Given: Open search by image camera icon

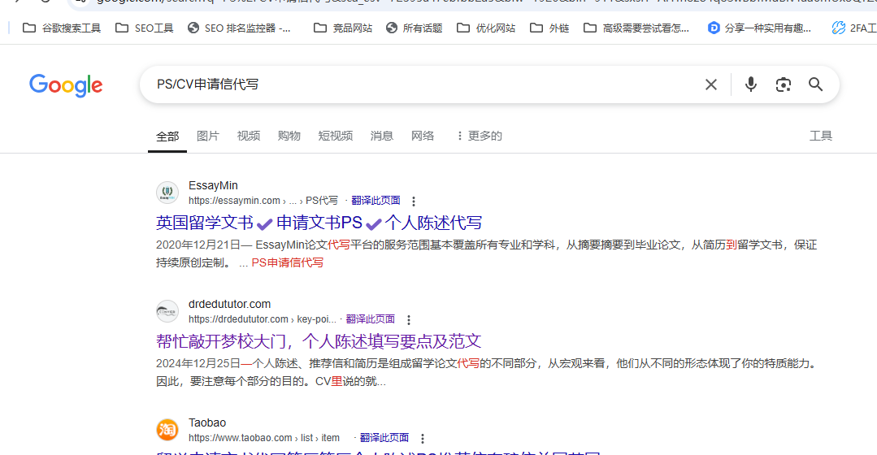Looking at the screenshot, I should [x=783, y=84].
